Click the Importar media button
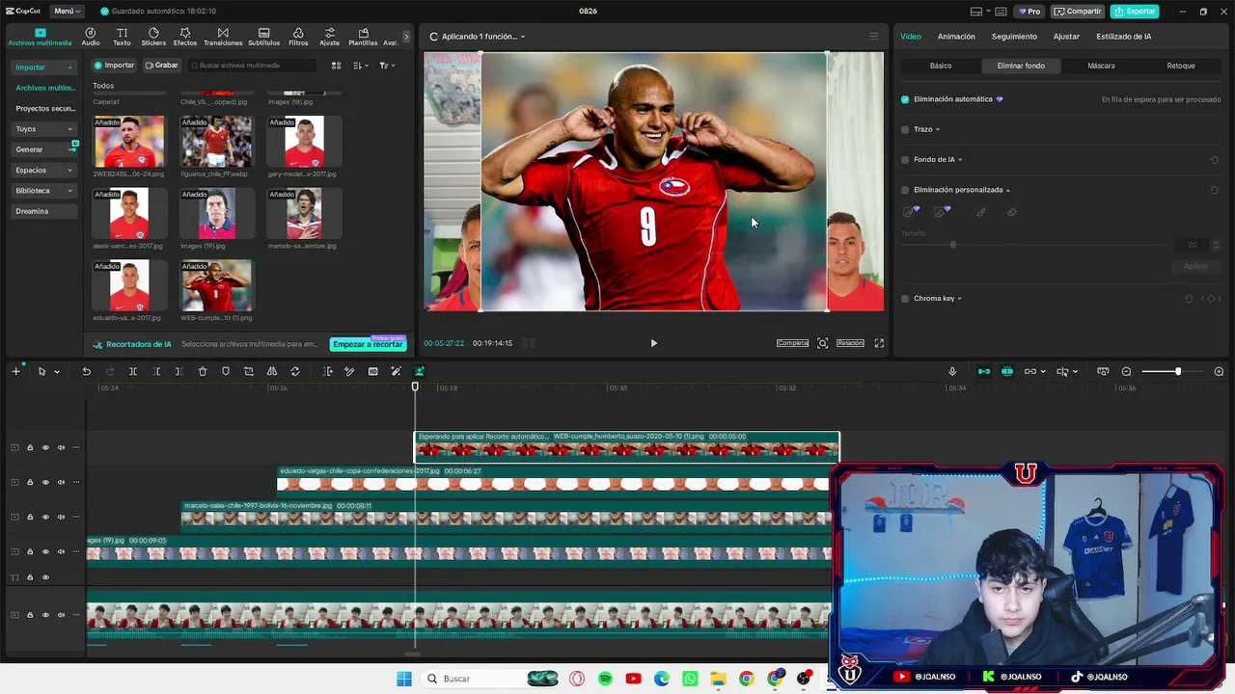 click(114, 66)
